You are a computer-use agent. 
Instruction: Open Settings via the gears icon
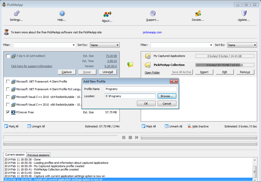click(16, 13)
